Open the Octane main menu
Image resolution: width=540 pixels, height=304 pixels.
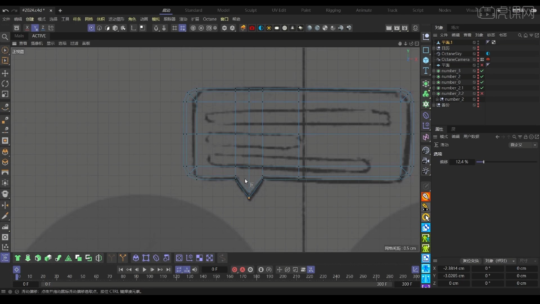pos(210,19)
